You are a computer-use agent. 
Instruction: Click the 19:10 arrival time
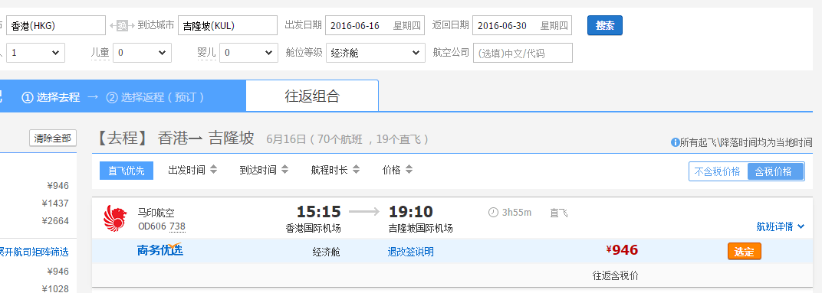(411, 212)
